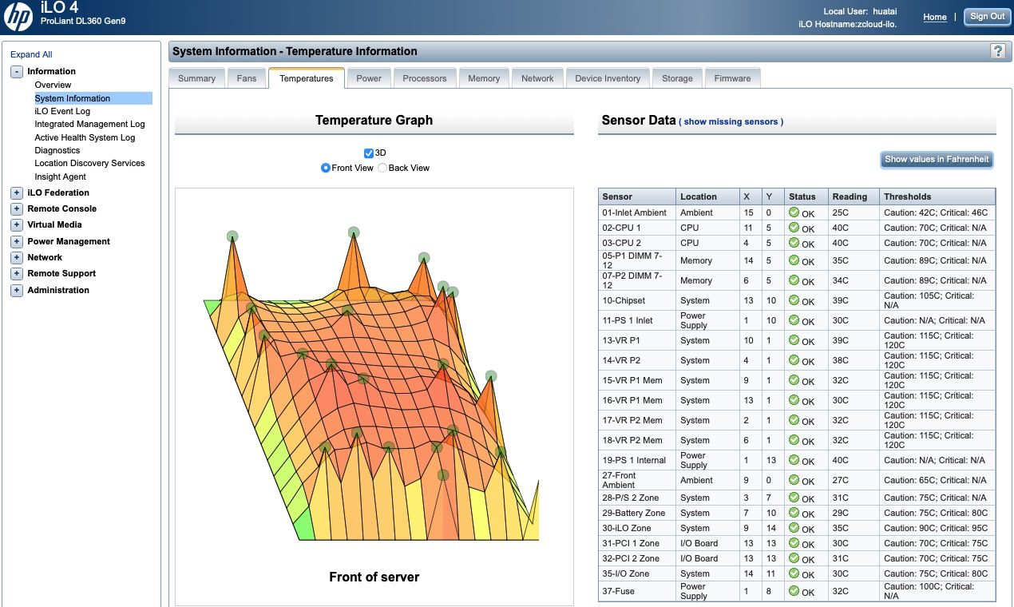
Task: Open the help question mark icon
Action: pos(997,51)
